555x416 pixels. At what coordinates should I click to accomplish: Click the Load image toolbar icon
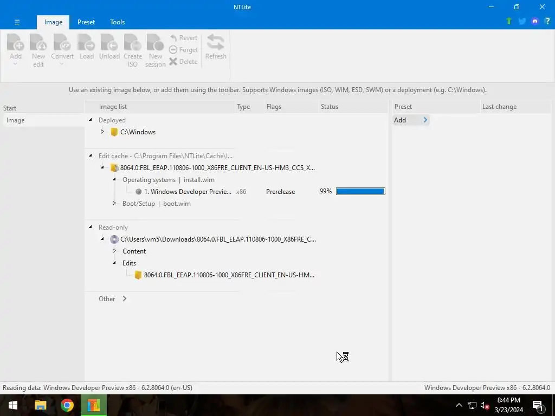pyautogui.click(x=86, y=42)
